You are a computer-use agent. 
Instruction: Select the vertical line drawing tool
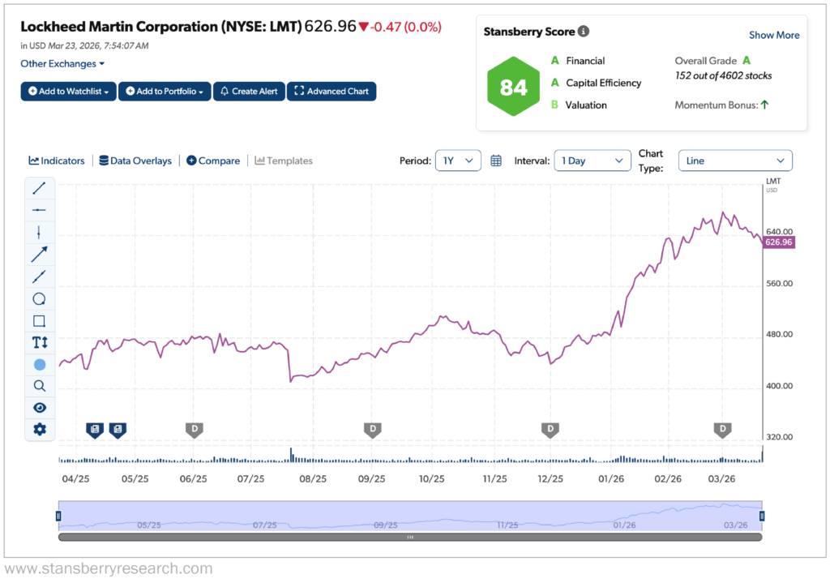39,233
